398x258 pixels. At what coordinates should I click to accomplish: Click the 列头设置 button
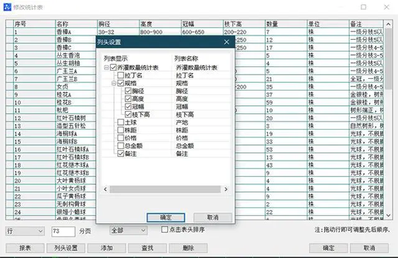(66, 248)
